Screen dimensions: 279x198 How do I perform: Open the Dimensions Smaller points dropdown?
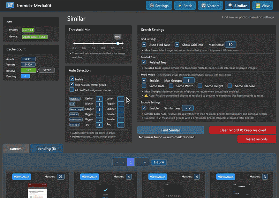coord(121,120)
